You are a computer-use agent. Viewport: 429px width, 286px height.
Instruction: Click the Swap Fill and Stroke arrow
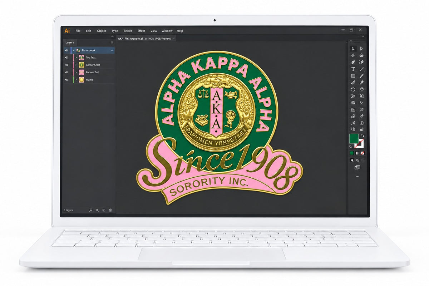tap(363, 135)
